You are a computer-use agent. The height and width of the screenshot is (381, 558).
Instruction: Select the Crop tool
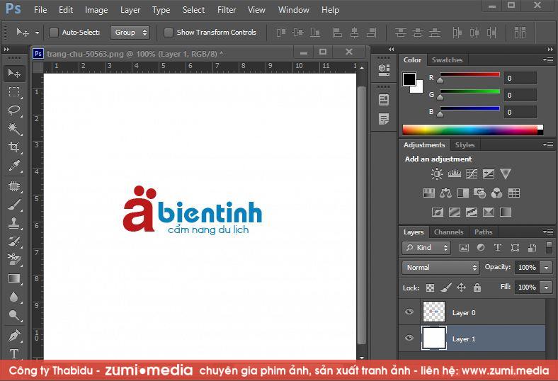click(14, 147)
